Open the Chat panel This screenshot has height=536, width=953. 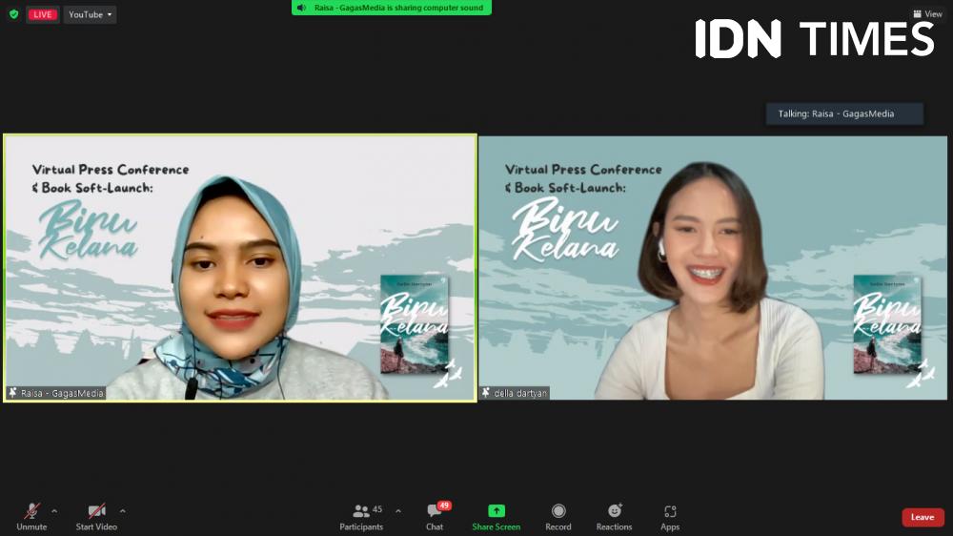[435, 517]
